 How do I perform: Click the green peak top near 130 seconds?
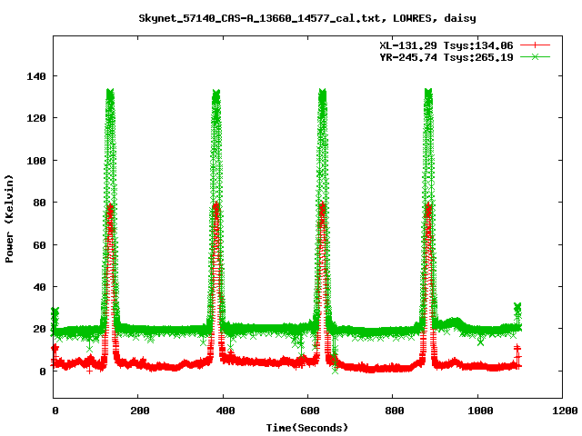pos(110,92)
